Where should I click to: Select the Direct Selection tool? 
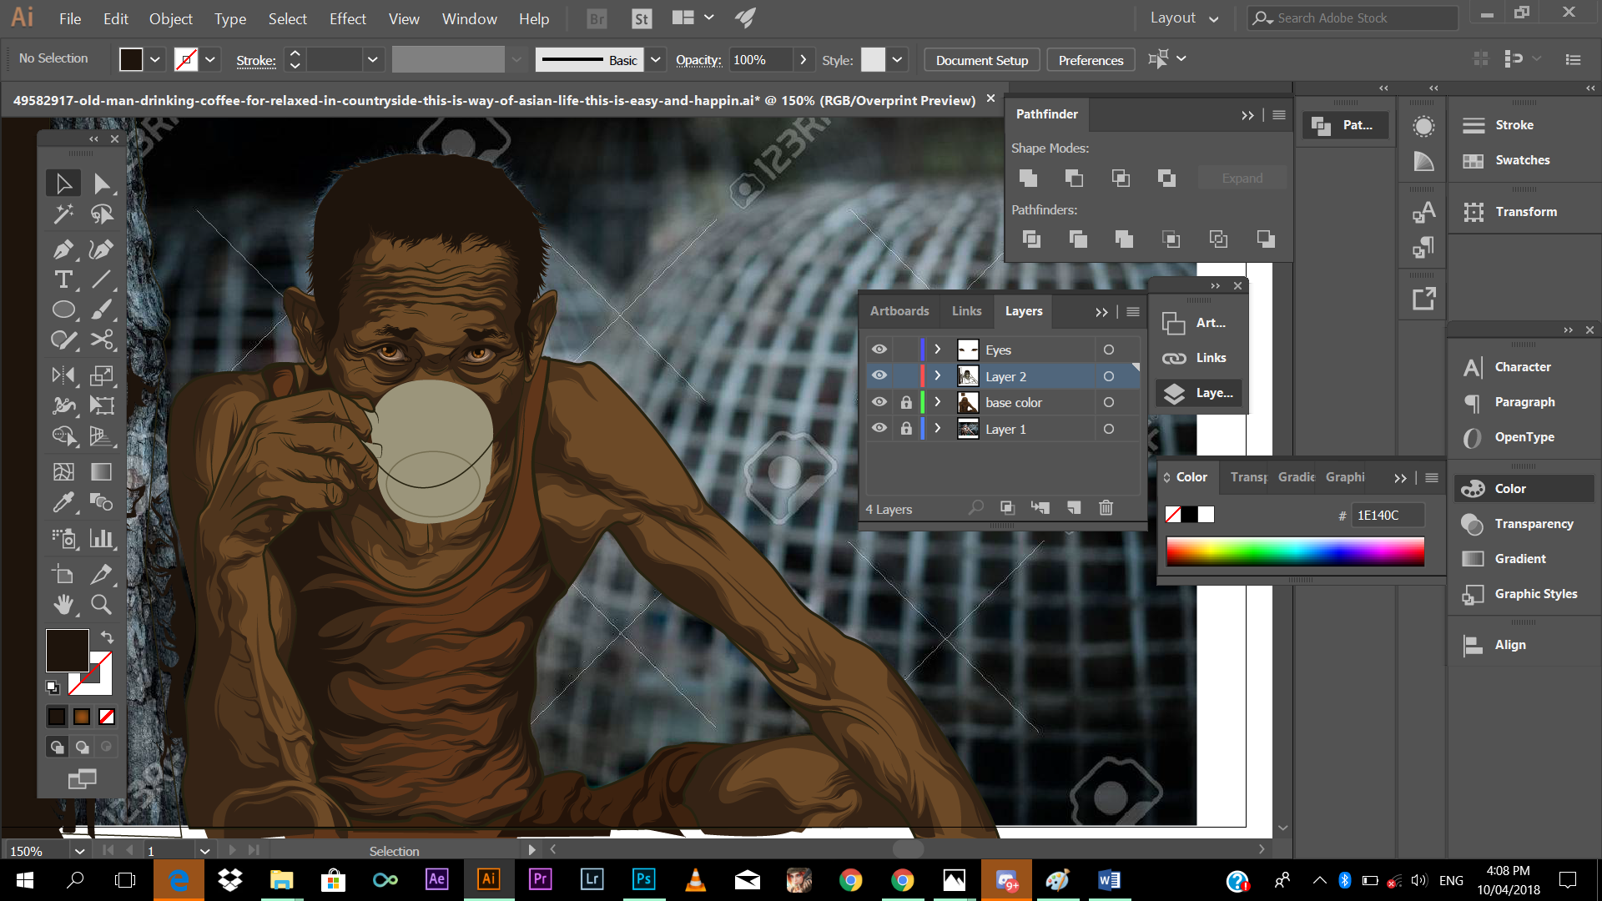click(102, 184)
